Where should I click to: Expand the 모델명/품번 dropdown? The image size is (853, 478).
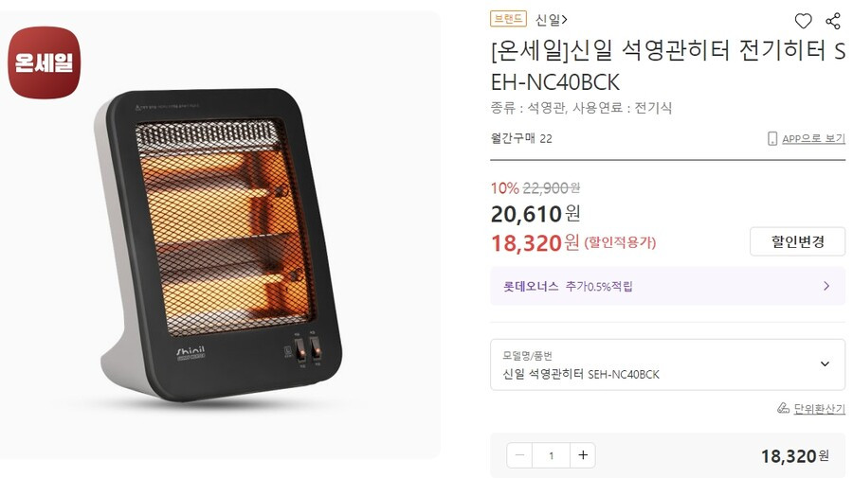(667, 364)
